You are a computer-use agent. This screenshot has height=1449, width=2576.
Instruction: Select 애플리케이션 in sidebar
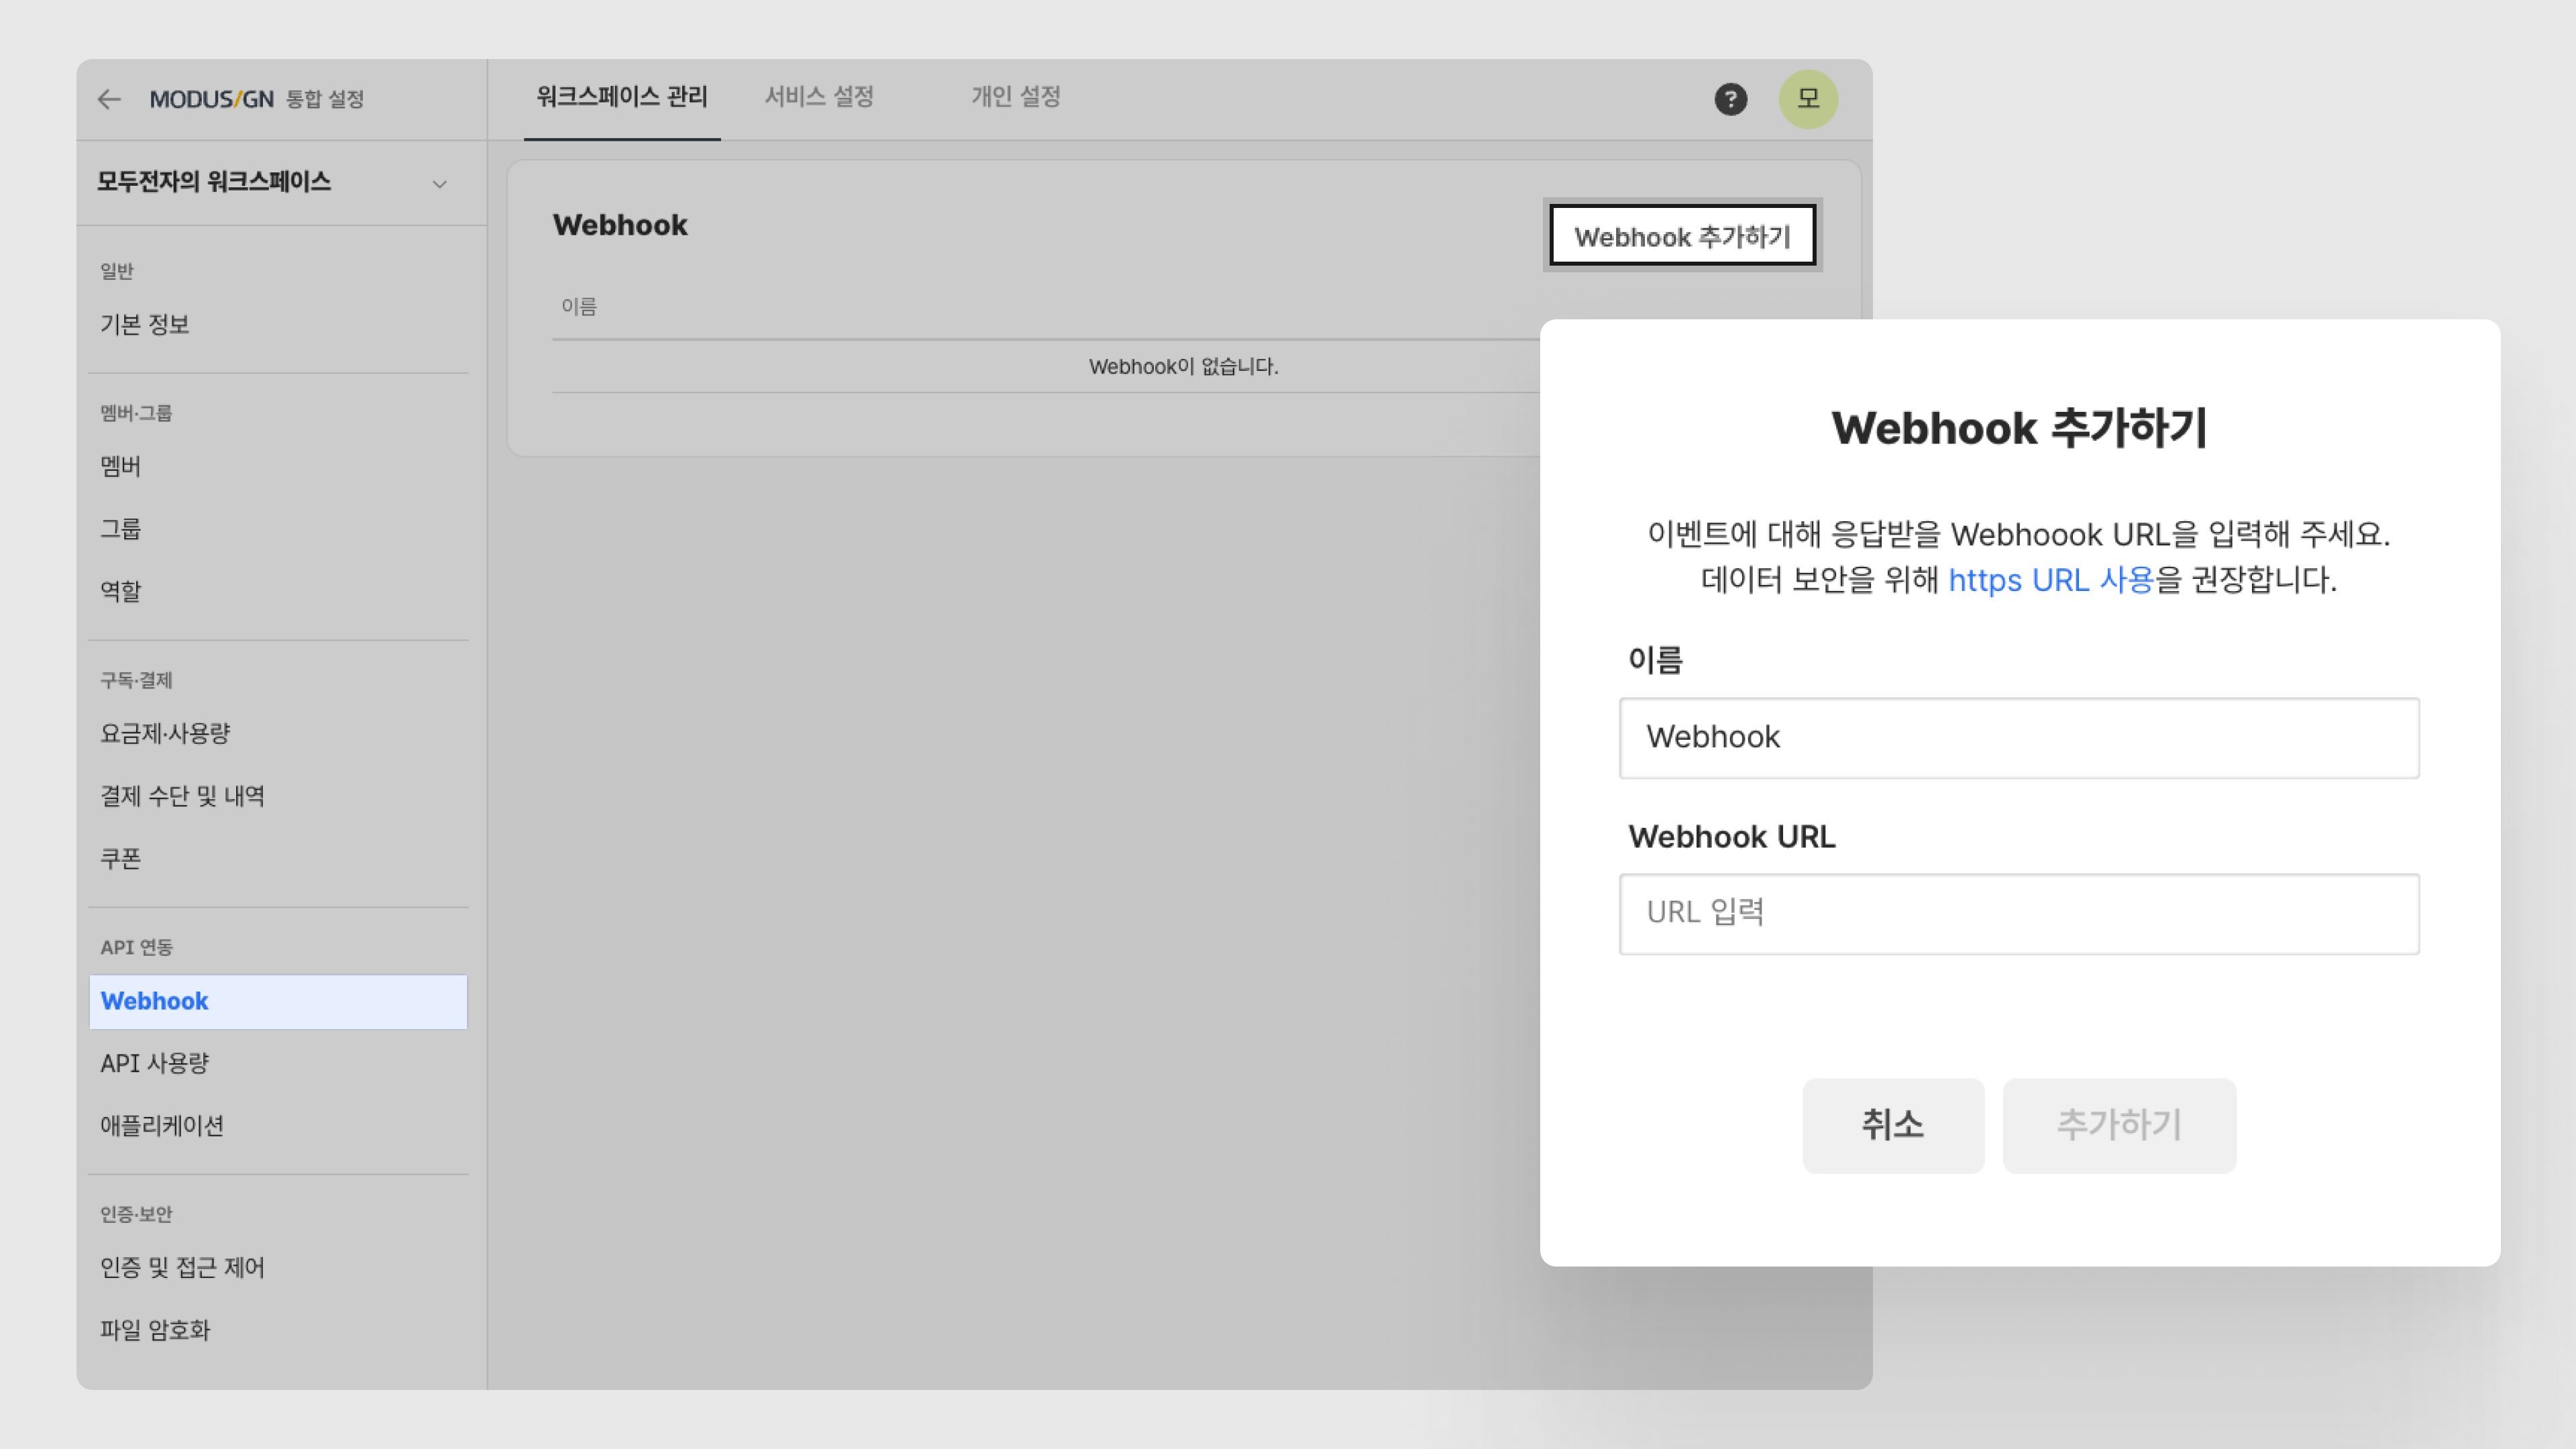tap(162, 1125)
